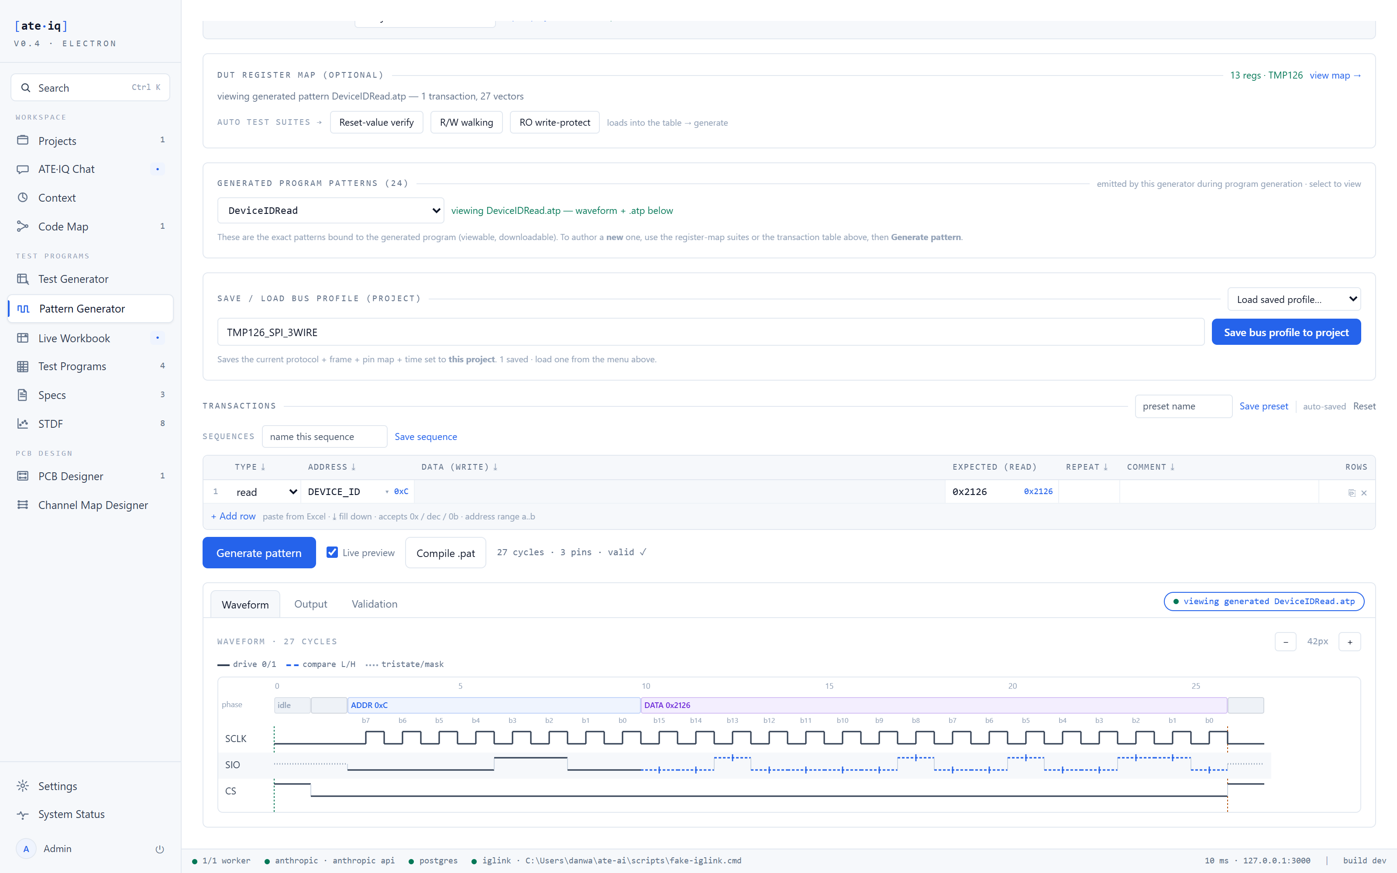1397x873 pixels.
Task: Load the R/W walking suite
Action: [466, 122]
